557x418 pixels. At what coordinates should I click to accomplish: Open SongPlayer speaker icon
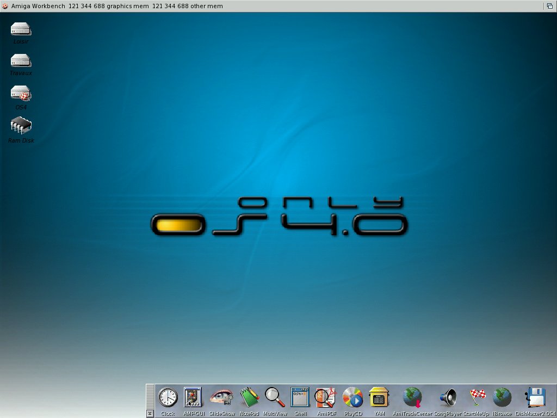pos(448,397)
